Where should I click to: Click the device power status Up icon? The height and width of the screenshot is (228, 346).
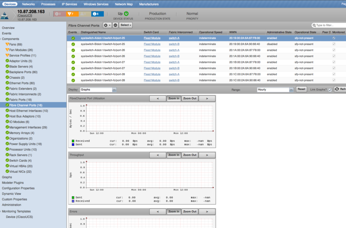pyautogui.click(x=126, y=13)
